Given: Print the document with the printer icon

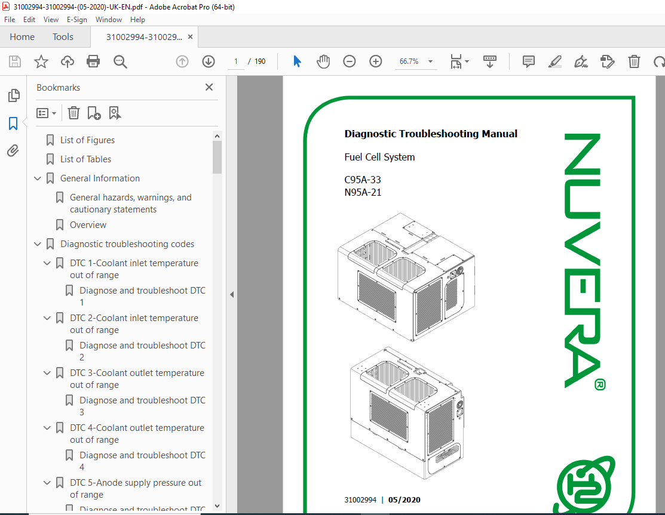Looking at the screenshot, I should click(93, 61).
